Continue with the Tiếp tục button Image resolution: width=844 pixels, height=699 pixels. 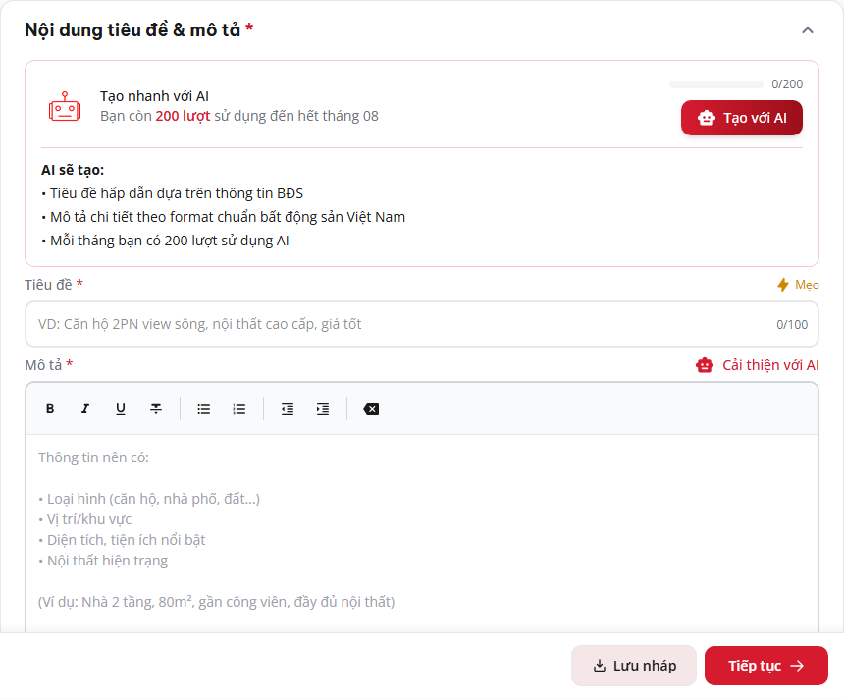(x=765, y=666)
